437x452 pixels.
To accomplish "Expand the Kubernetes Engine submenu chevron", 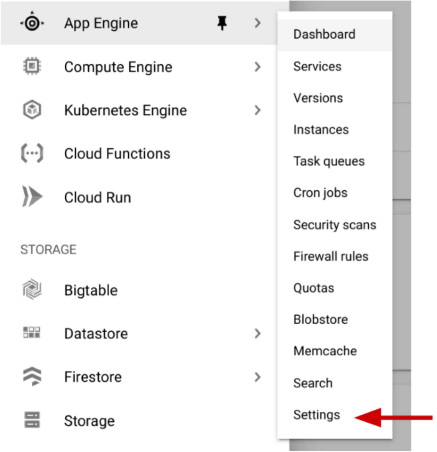I will point(257,110).
